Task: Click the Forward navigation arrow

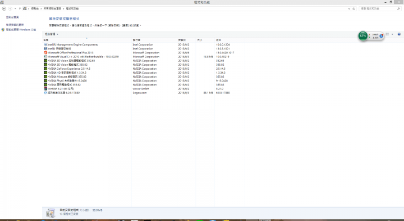Action: [x=10, y=8]
